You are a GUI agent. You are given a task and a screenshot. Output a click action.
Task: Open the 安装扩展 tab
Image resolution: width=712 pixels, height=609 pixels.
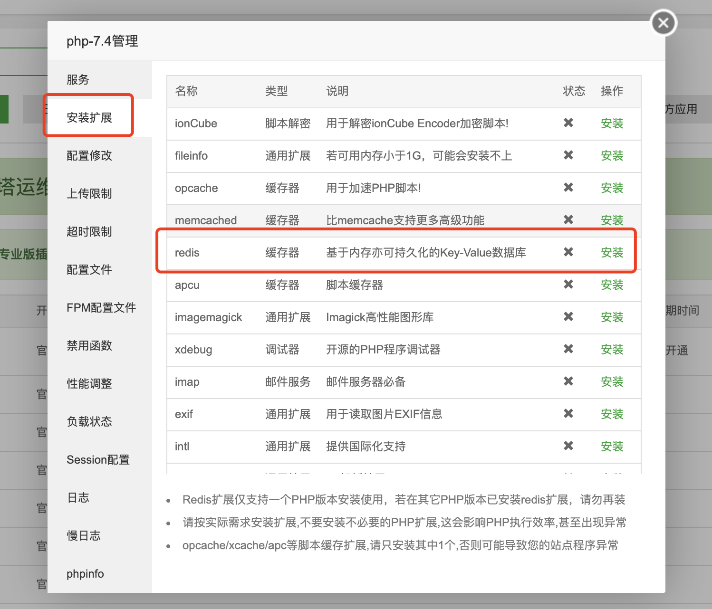[x=89, y=118]
